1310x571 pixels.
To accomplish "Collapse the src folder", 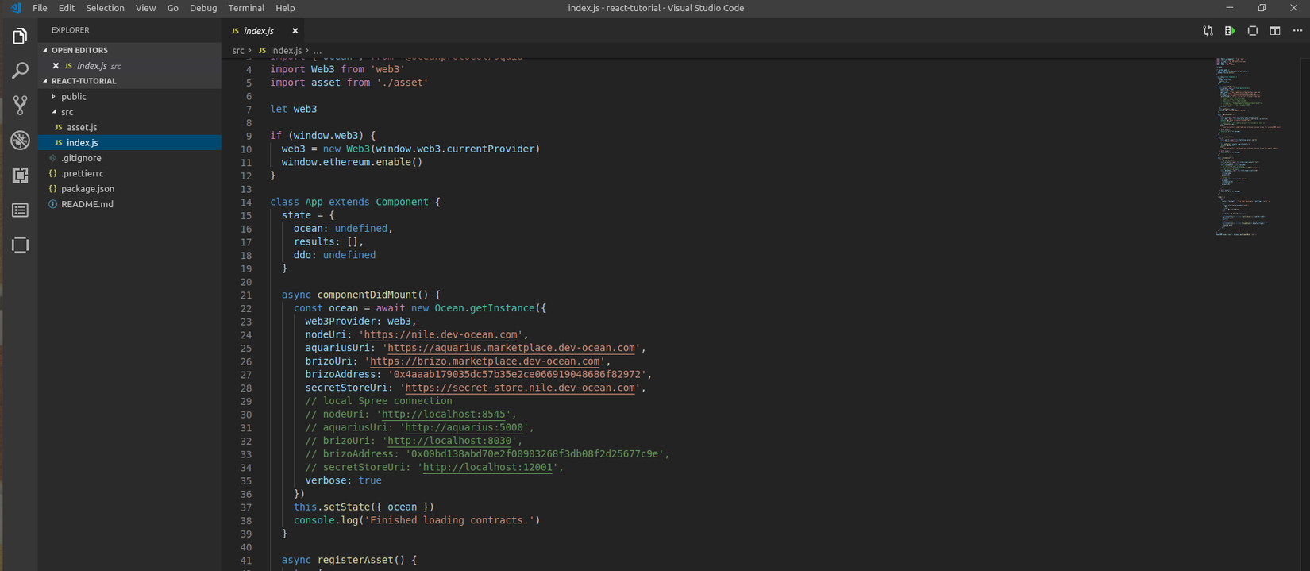I will [67, 112].
